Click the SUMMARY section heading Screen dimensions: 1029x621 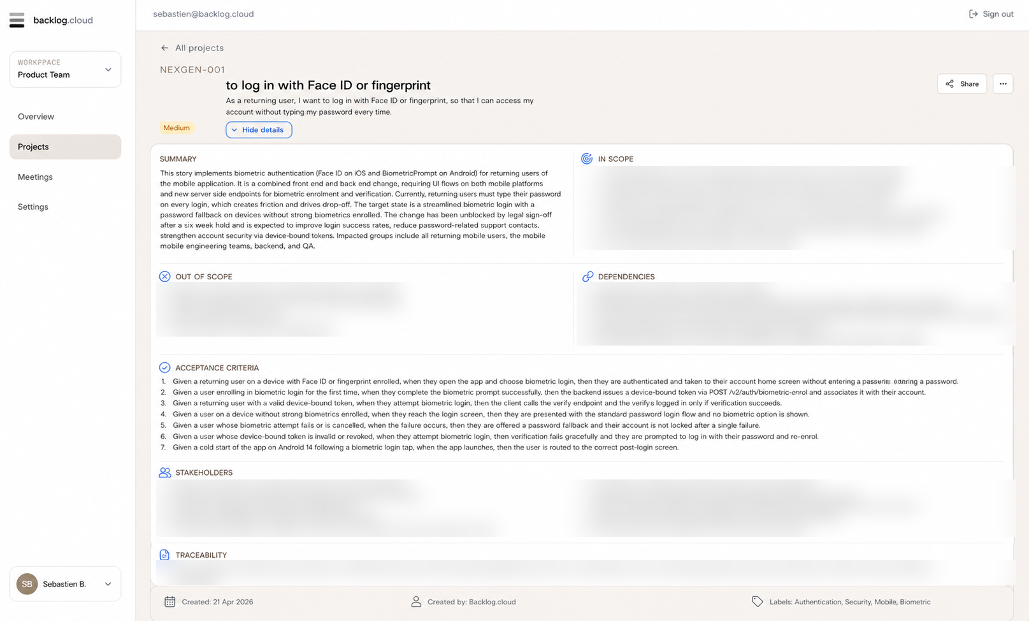tap(178, 159)
